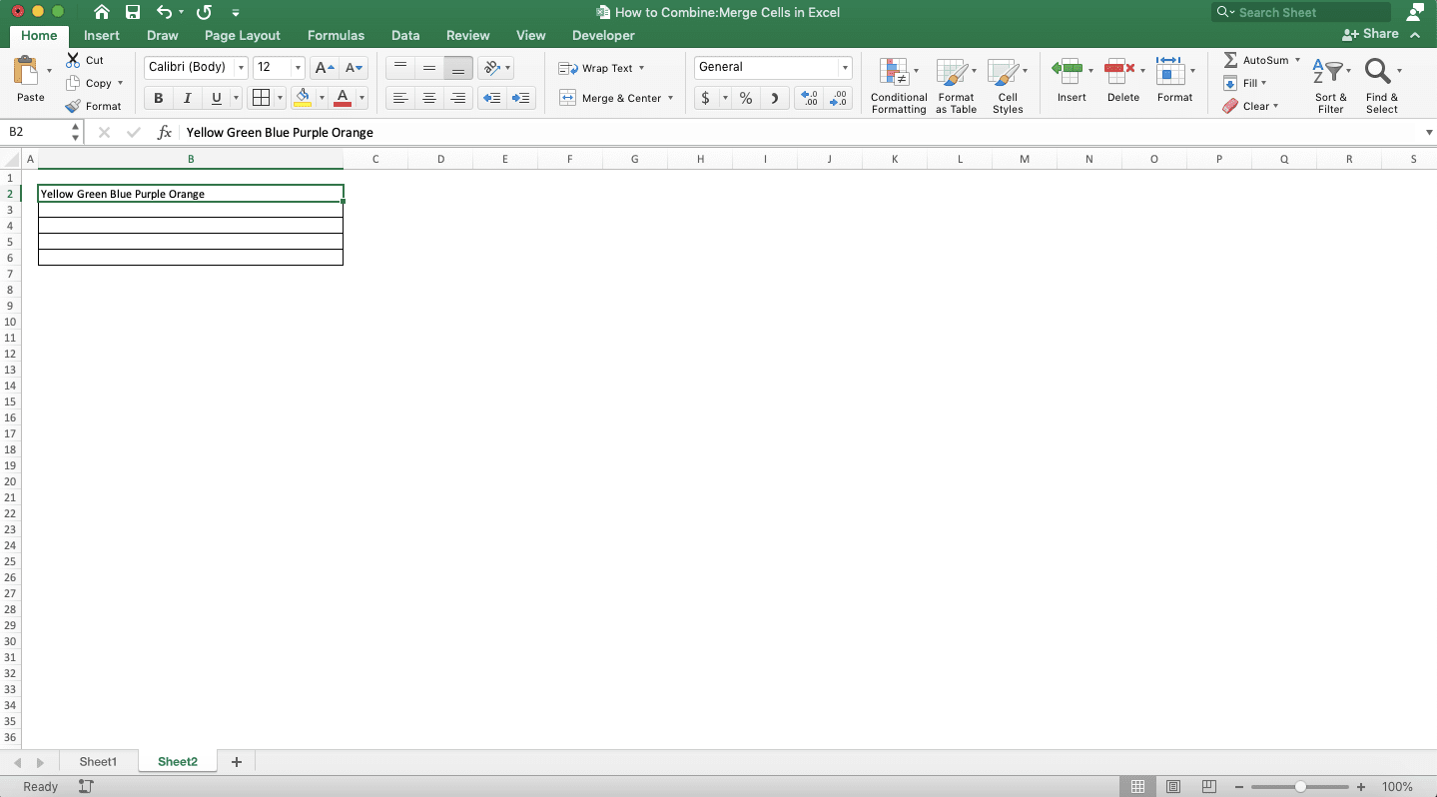Click the Format painter brush
This screenshot has height=797, width=1437.
tap(93, 106)
